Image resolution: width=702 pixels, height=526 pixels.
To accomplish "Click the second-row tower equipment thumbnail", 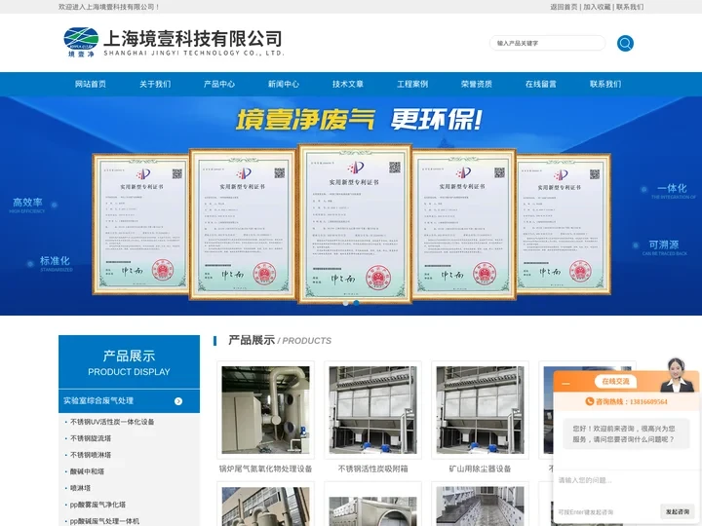I will click(265, 506).
